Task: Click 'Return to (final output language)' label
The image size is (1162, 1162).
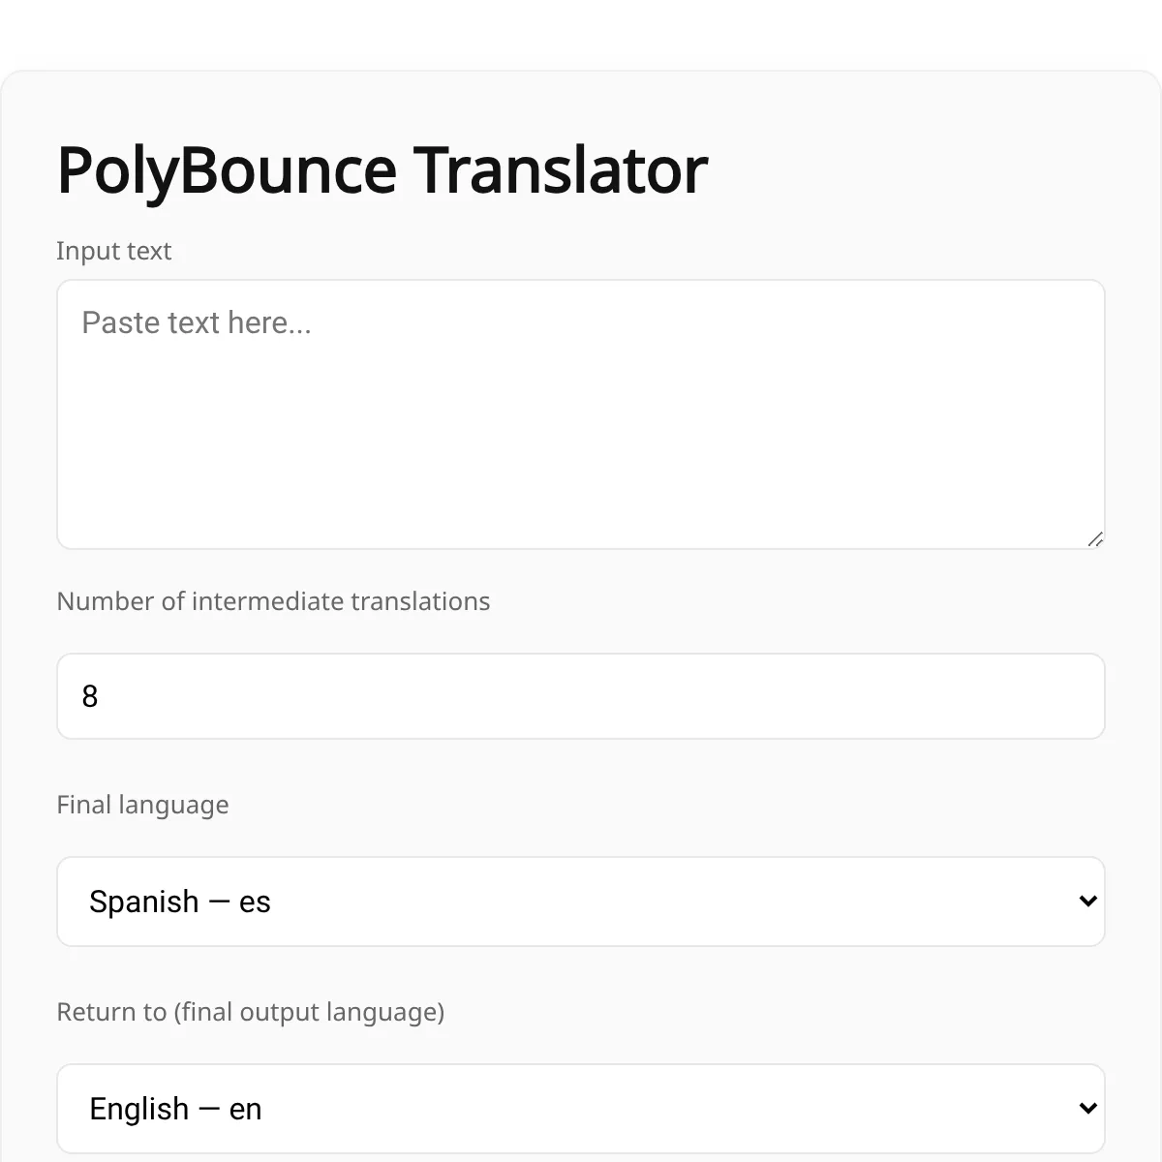Action: click(251, 1012)
